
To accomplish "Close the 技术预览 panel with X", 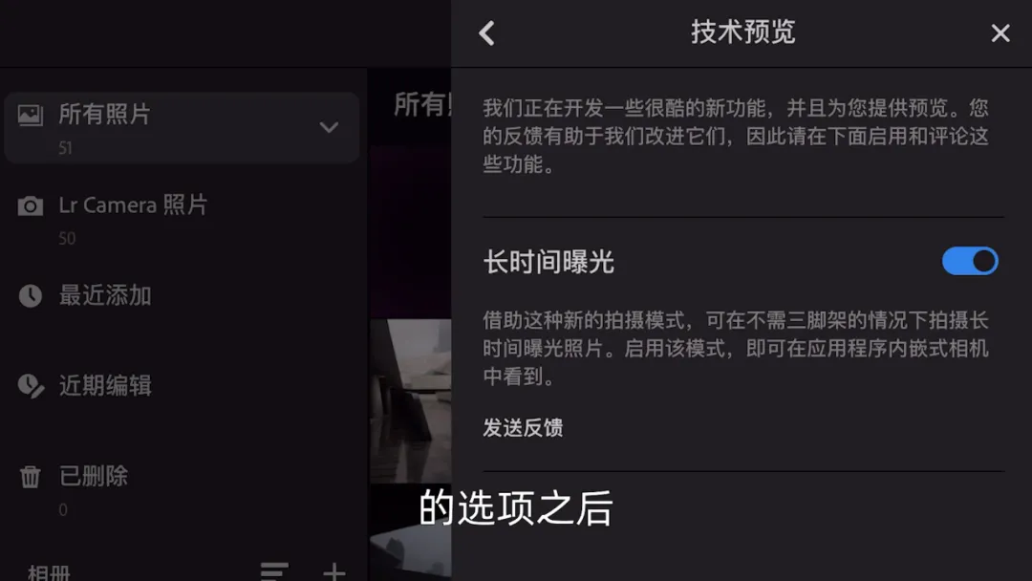I will (1000, 32).
